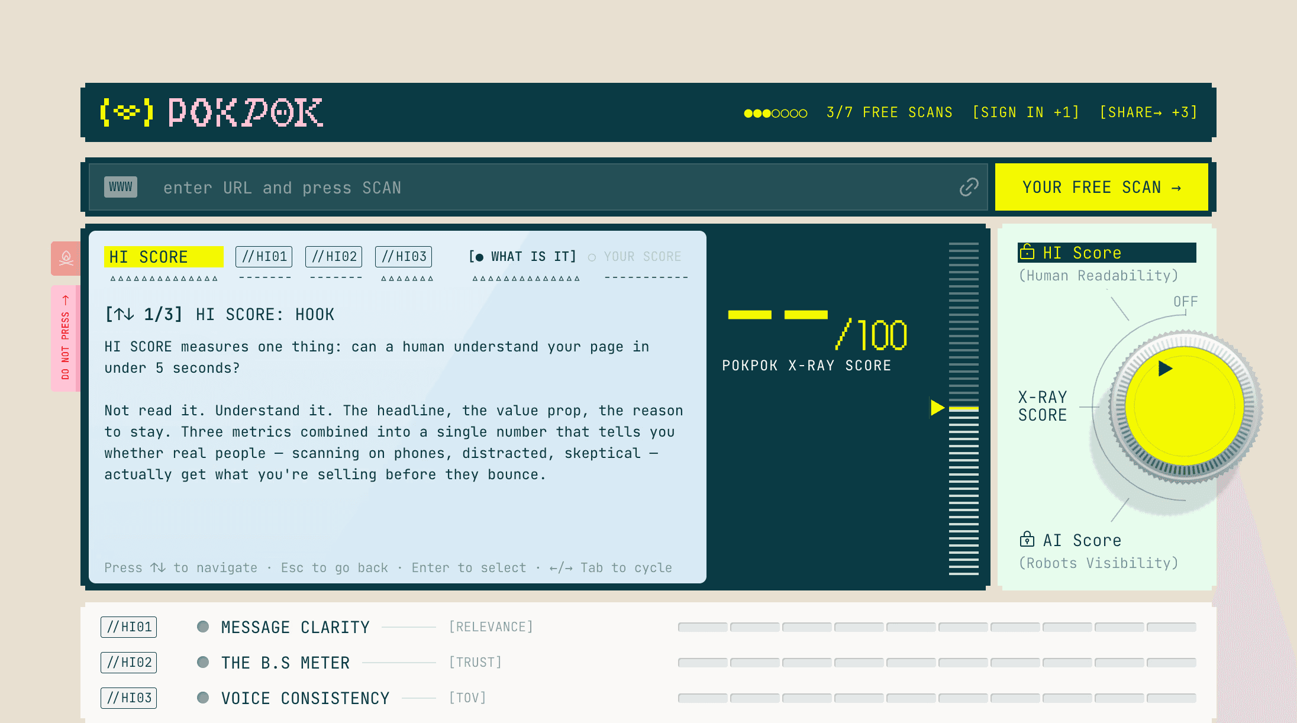This screenshot has width=1297, height=723.
Task: Click the lock icon next to AI Score
Action: (1027, 539)
